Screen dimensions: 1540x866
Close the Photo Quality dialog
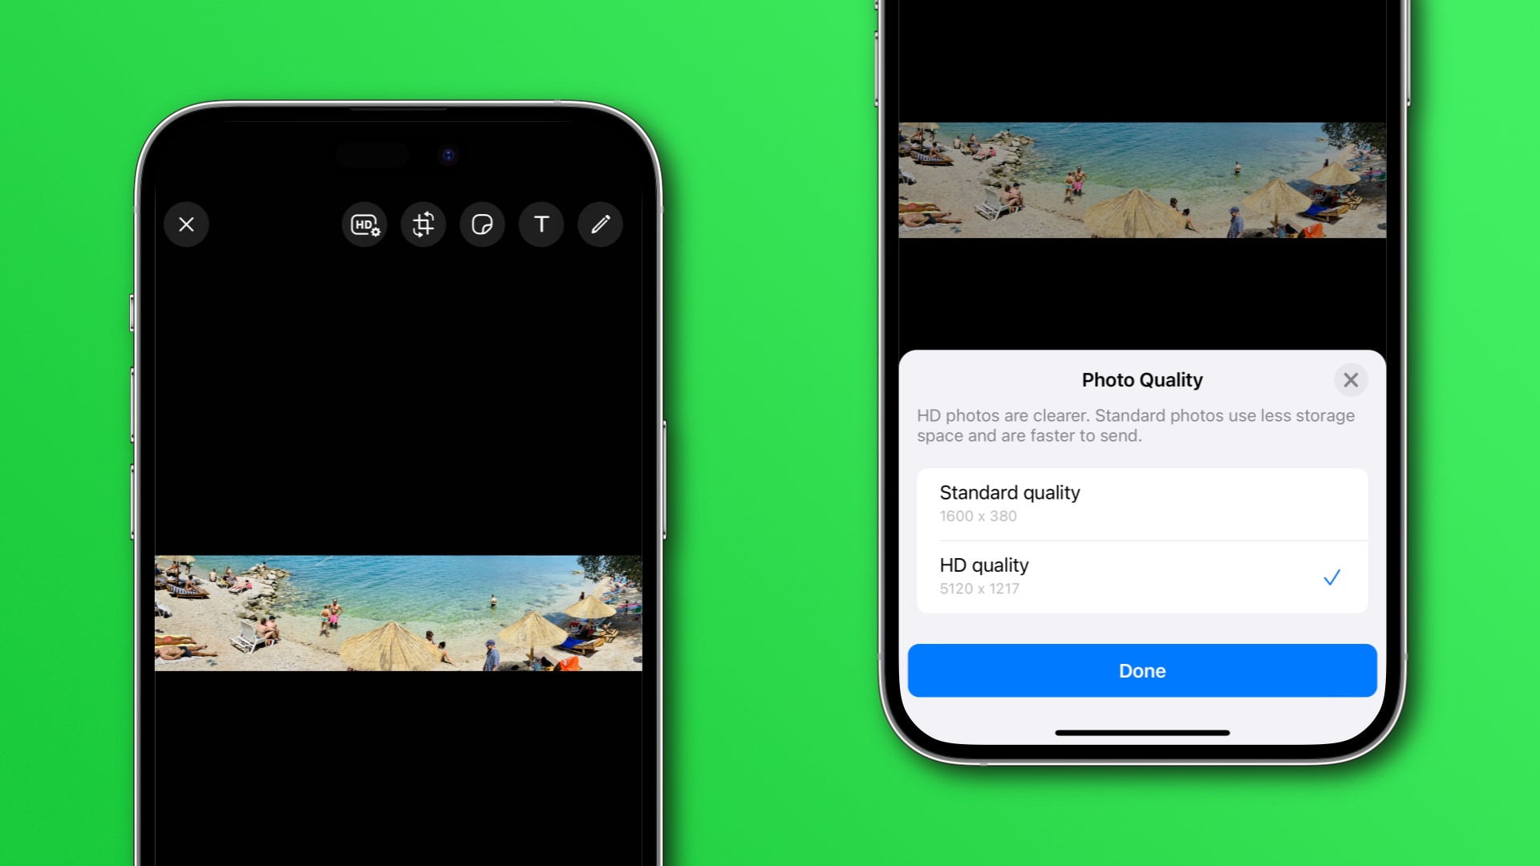click(x=1350, y=378)
